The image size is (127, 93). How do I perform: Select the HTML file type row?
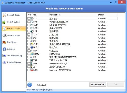[x=72, y=54]
